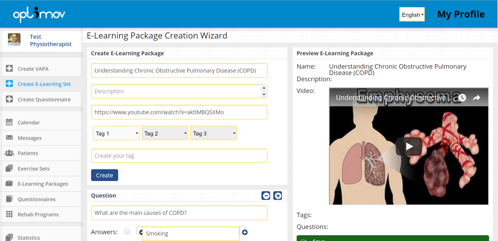The height and width of the screenshot is (241, 498).
Task: Go to E-Learning Packages in sidebar
Action: tap(41, 184)
